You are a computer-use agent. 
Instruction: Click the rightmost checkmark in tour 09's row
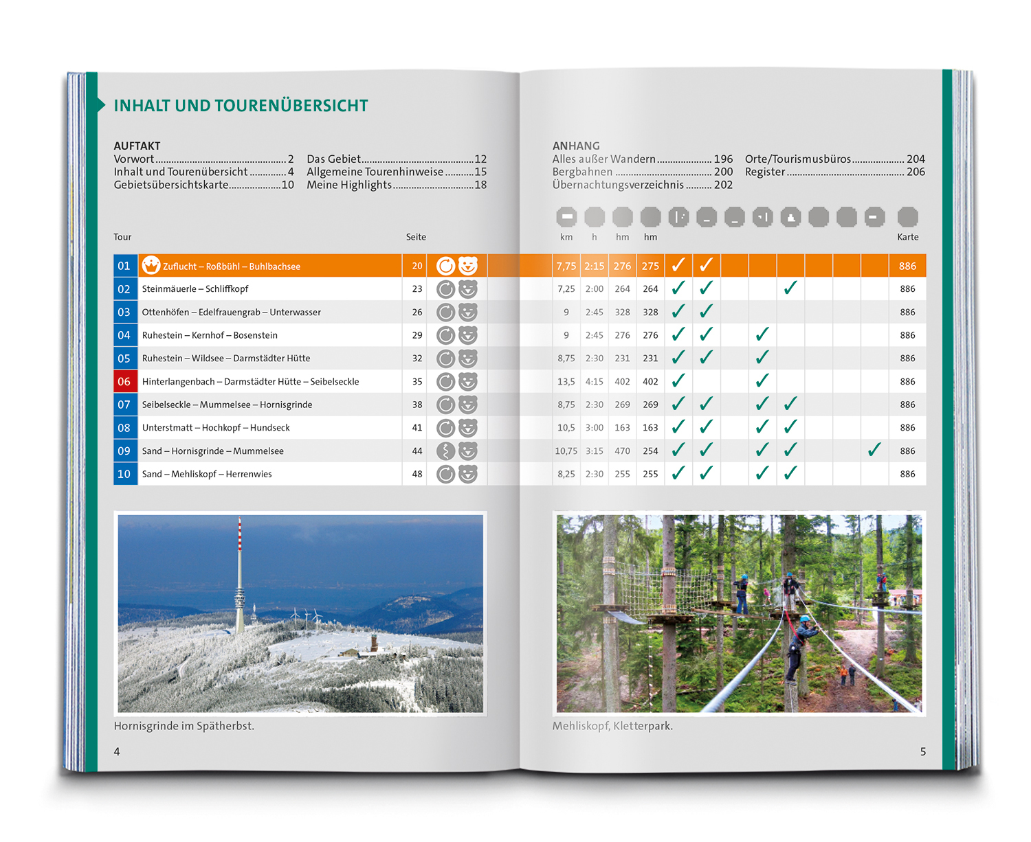click(874, 451)
